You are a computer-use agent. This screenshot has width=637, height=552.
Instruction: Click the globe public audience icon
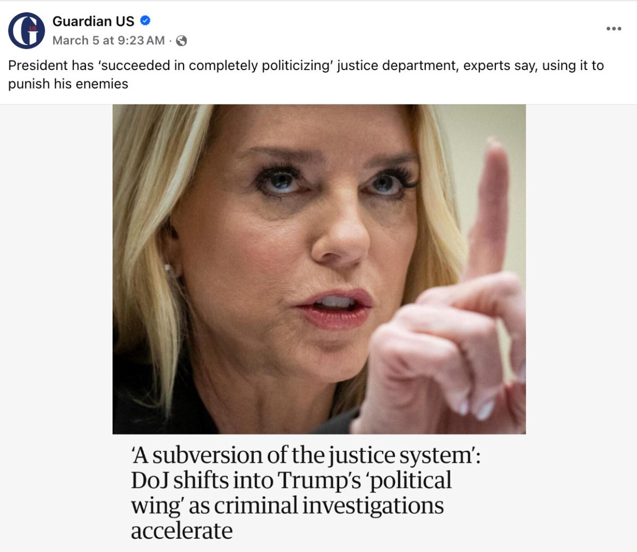click(x=181, y=40)
